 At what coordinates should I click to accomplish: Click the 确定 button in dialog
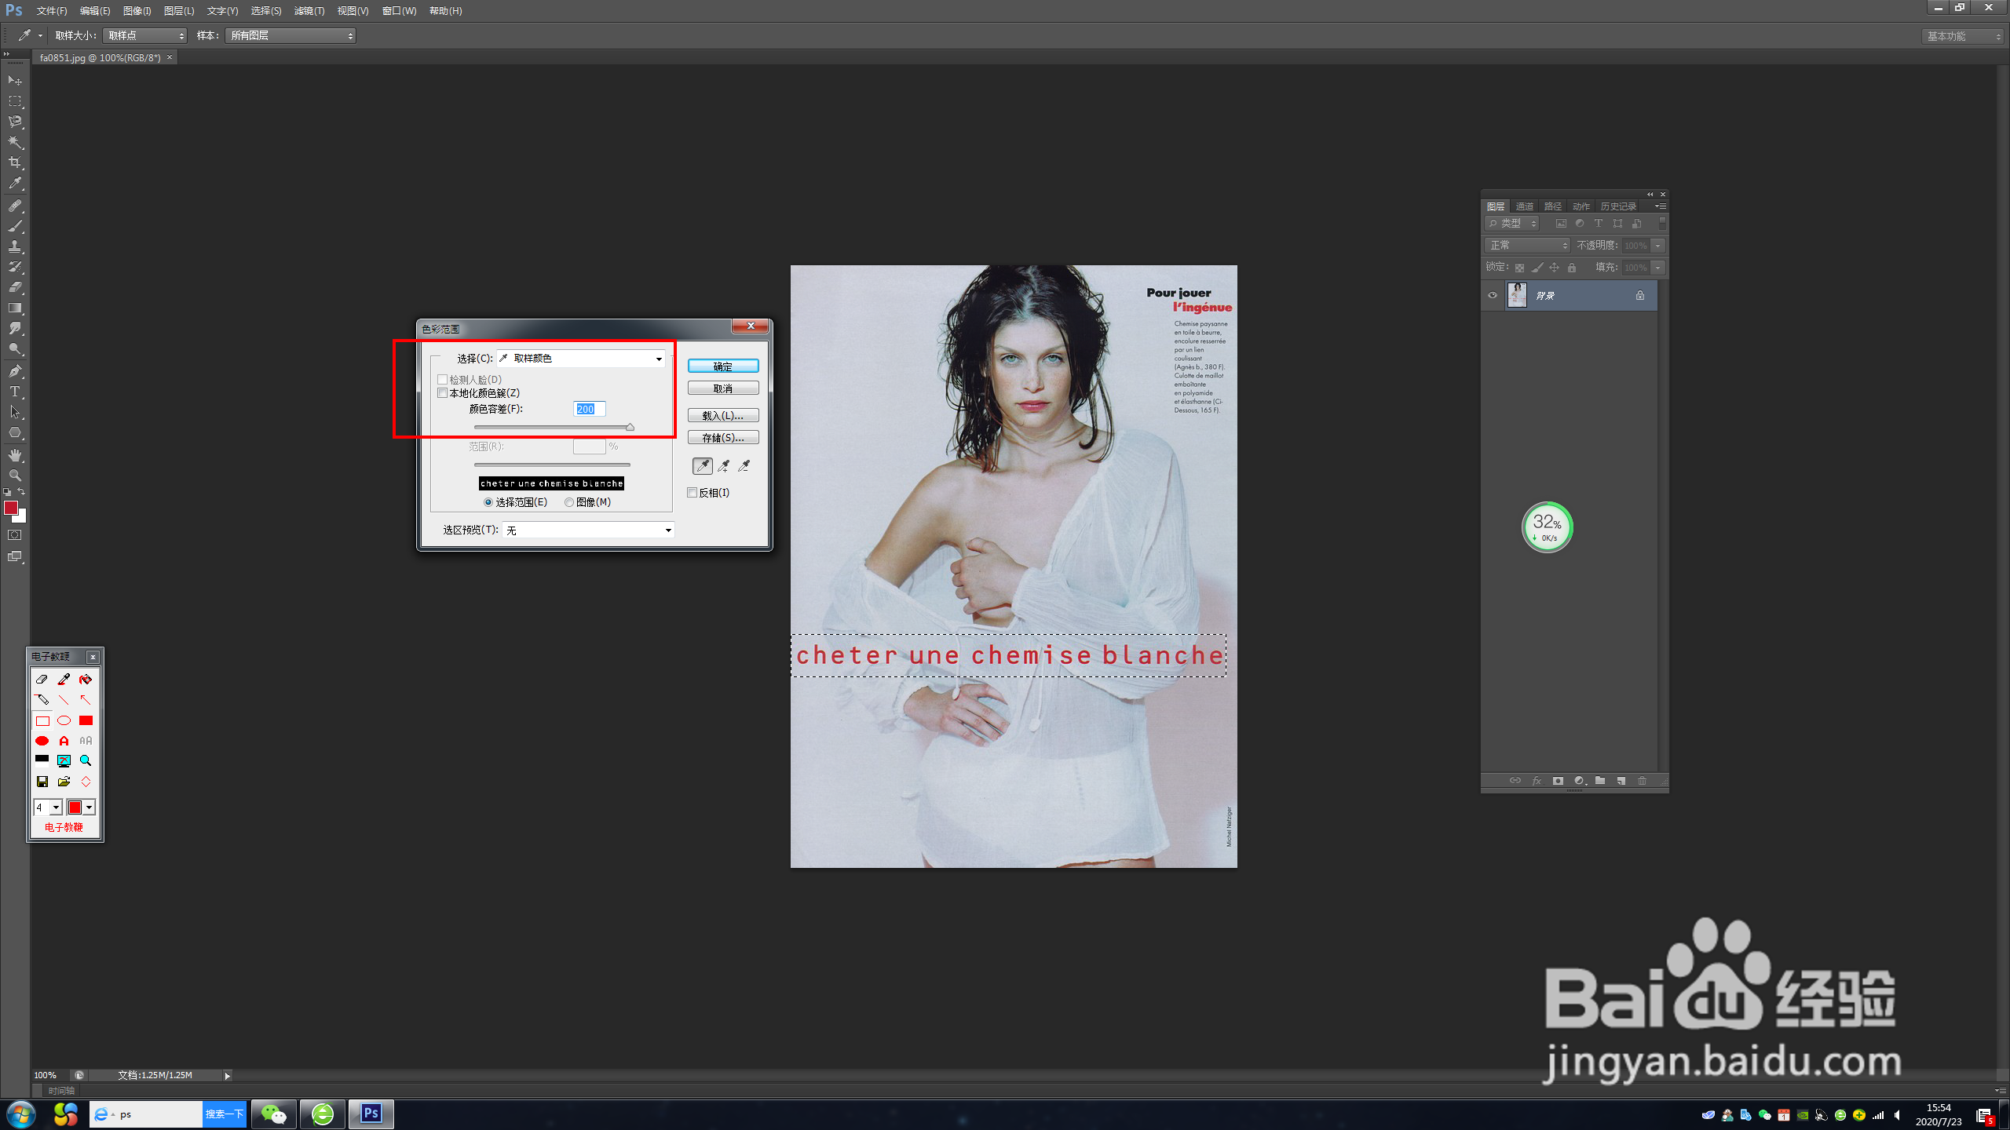click(x=722, y=366)
